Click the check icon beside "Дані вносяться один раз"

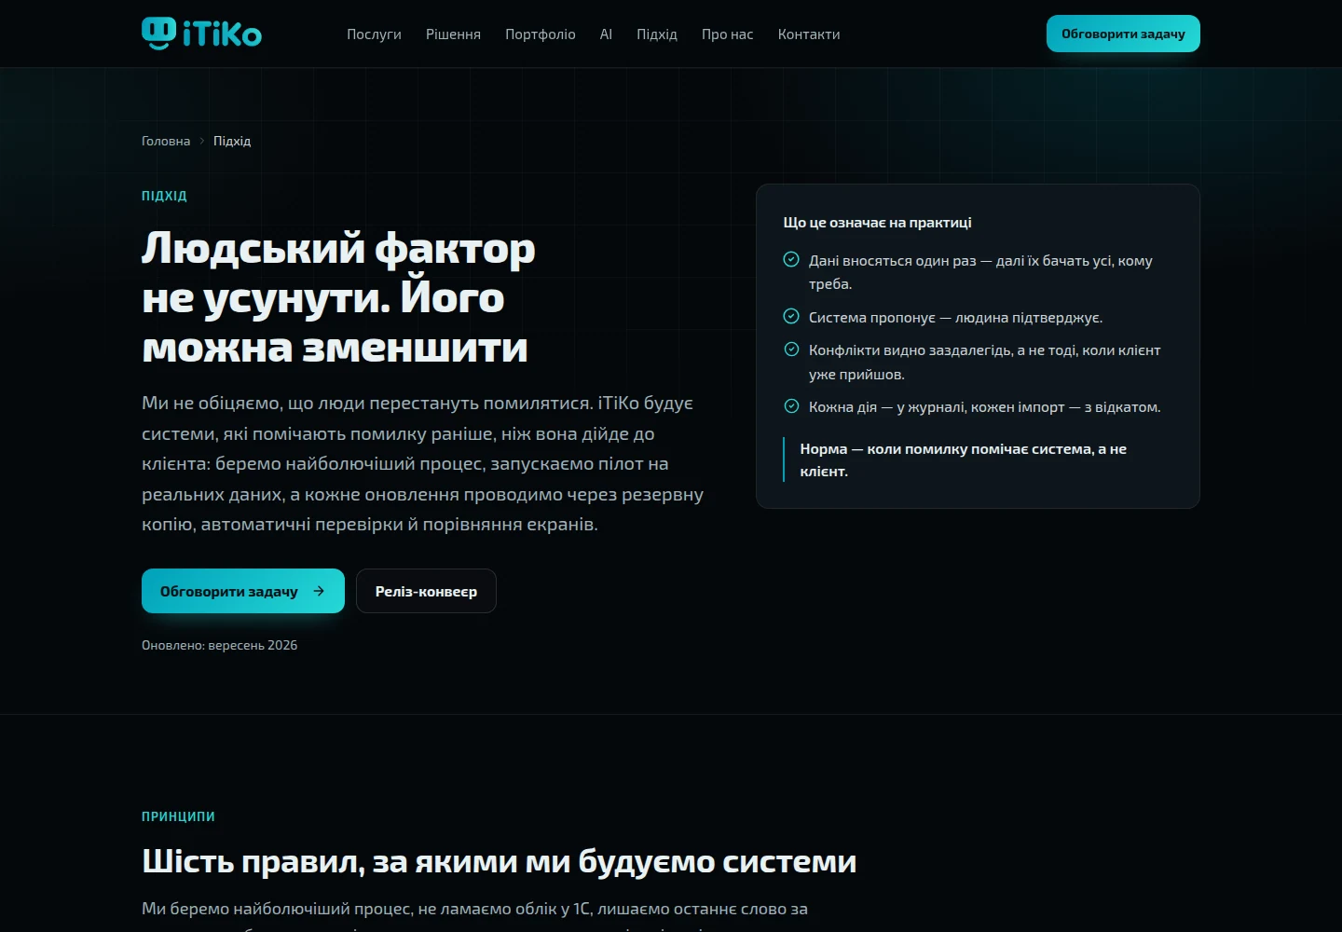pos(791,260)
